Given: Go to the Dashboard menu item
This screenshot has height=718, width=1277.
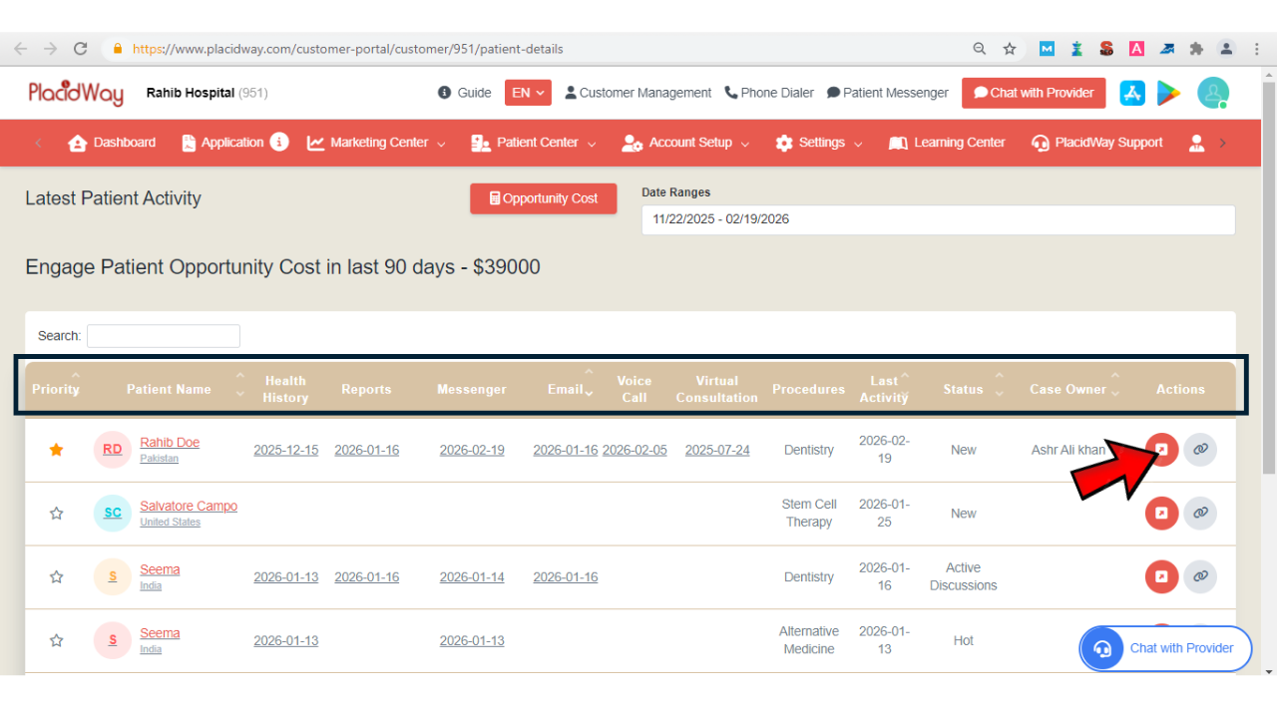Looking at the screenshot, I should [x=112, y=143].
